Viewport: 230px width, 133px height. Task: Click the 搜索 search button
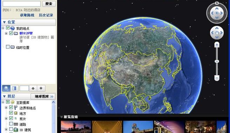click(49, 3)
